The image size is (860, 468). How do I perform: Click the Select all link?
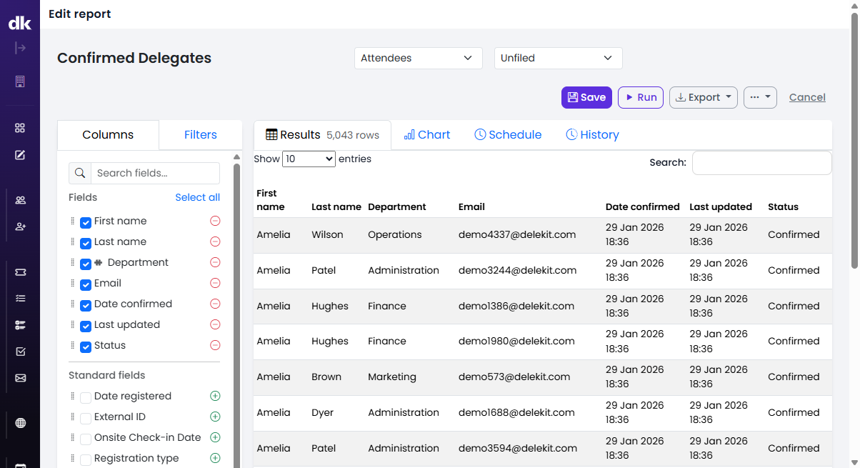pyautogui.click(x=197, y=197)
